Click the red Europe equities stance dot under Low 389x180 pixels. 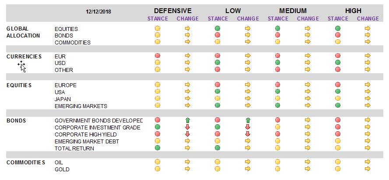point(217,85)
